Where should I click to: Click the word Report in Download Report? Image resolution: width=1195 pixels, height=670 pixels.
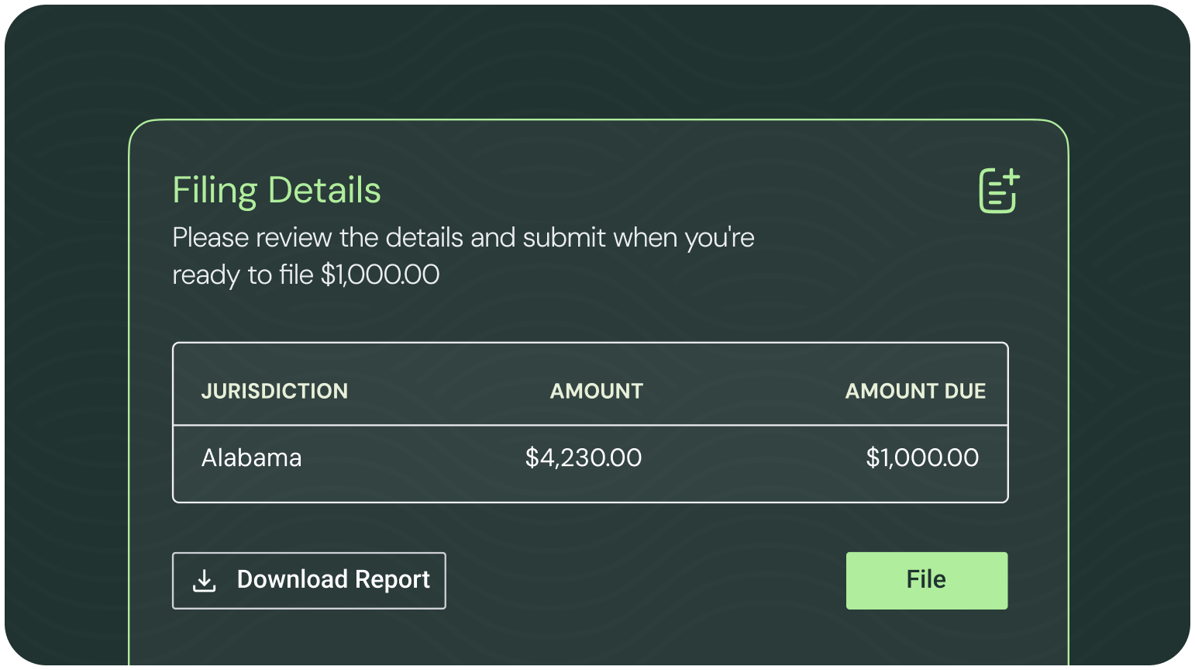click(392, 580)
